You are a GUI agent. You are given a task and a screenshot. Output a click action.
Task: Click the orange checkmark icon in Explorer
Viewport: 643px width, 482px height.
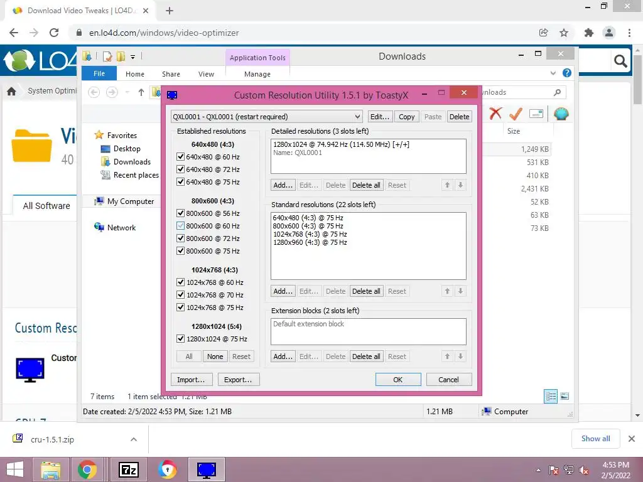pyautogui.click(x=516, y=114)
